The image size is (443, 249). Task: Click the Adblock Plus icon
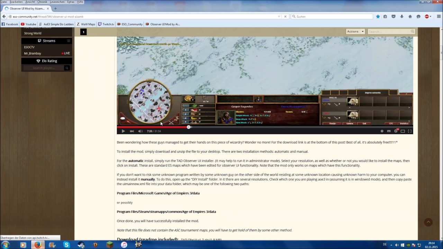[427, 16]
